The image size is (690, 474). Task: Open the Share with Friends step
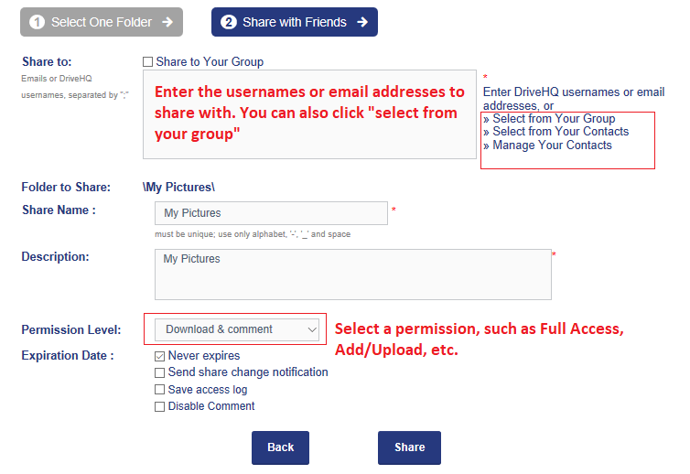[x=294, y=22]
